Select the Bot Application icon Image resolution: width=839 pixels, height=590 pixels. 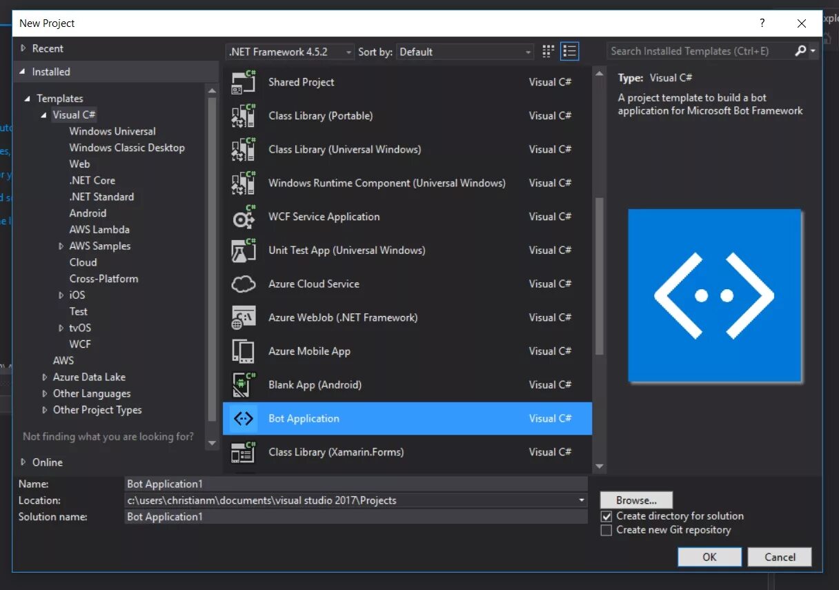pyautogui.click(x=243, y=419)
